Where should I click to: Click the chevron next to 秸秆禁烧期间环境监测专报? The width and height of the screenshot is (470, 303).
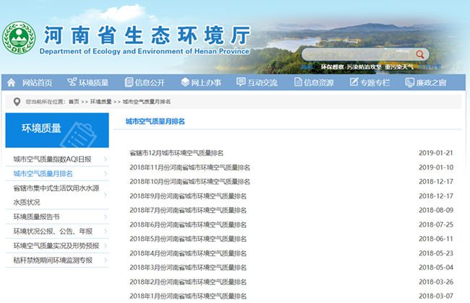106,260
